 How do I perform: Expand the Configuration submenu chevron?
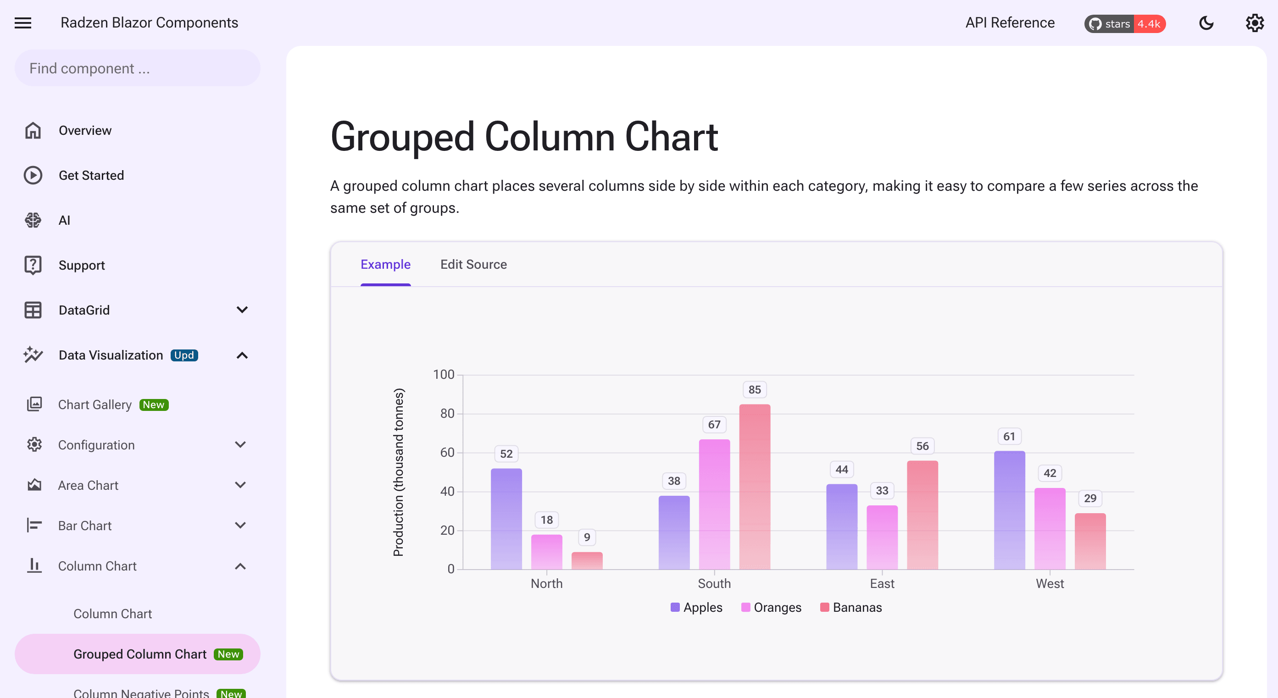pyautogui.click(x=241, y=444)
